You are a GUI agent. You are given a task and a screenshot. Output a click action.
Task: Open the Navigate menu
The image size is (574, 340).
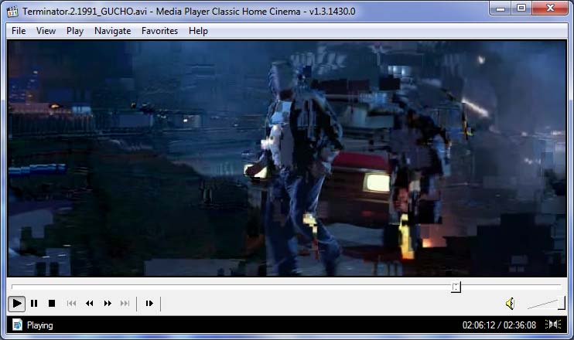point(112,31)
